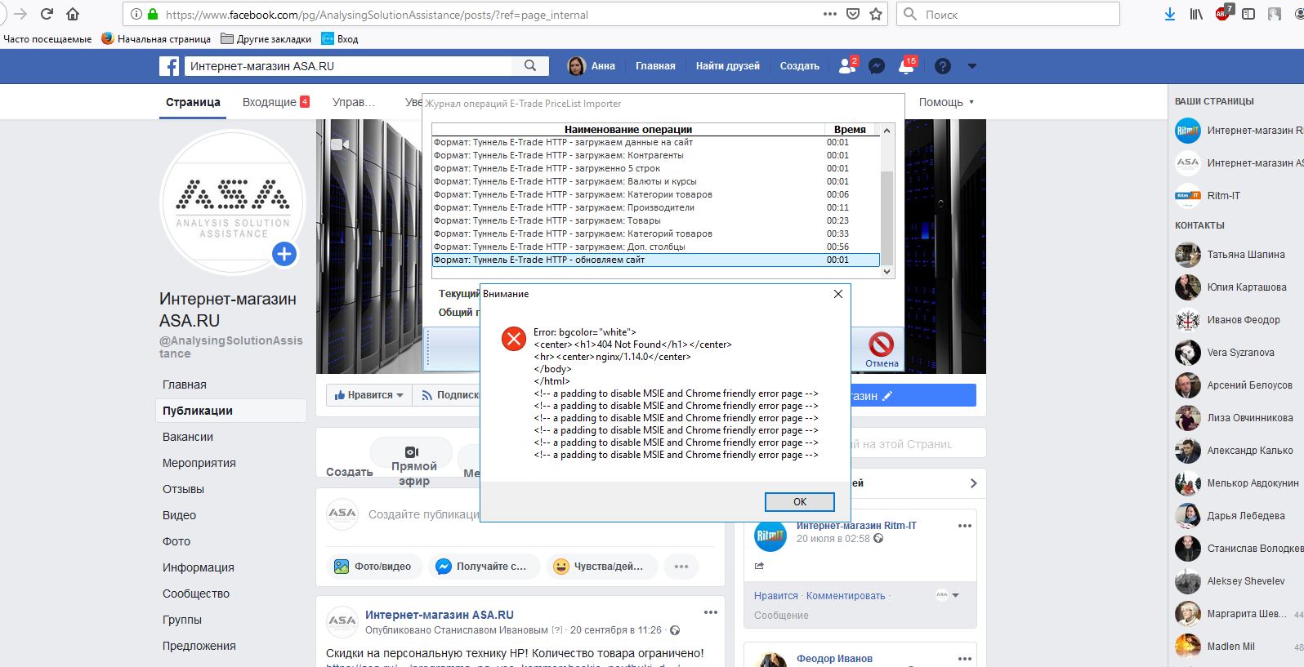Open the browser Library icon
The image size is (1304, 667).
tap(1196, 14)
